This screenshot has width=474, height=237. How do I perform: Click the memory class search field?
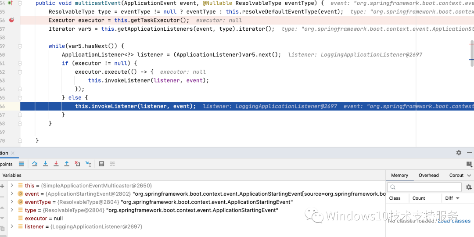(x=424, y=187)
